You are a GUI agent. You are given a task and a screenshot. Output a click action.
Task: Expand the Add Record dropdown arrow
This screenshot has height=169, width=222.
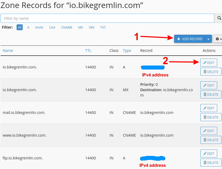click(x=208, y=39)
